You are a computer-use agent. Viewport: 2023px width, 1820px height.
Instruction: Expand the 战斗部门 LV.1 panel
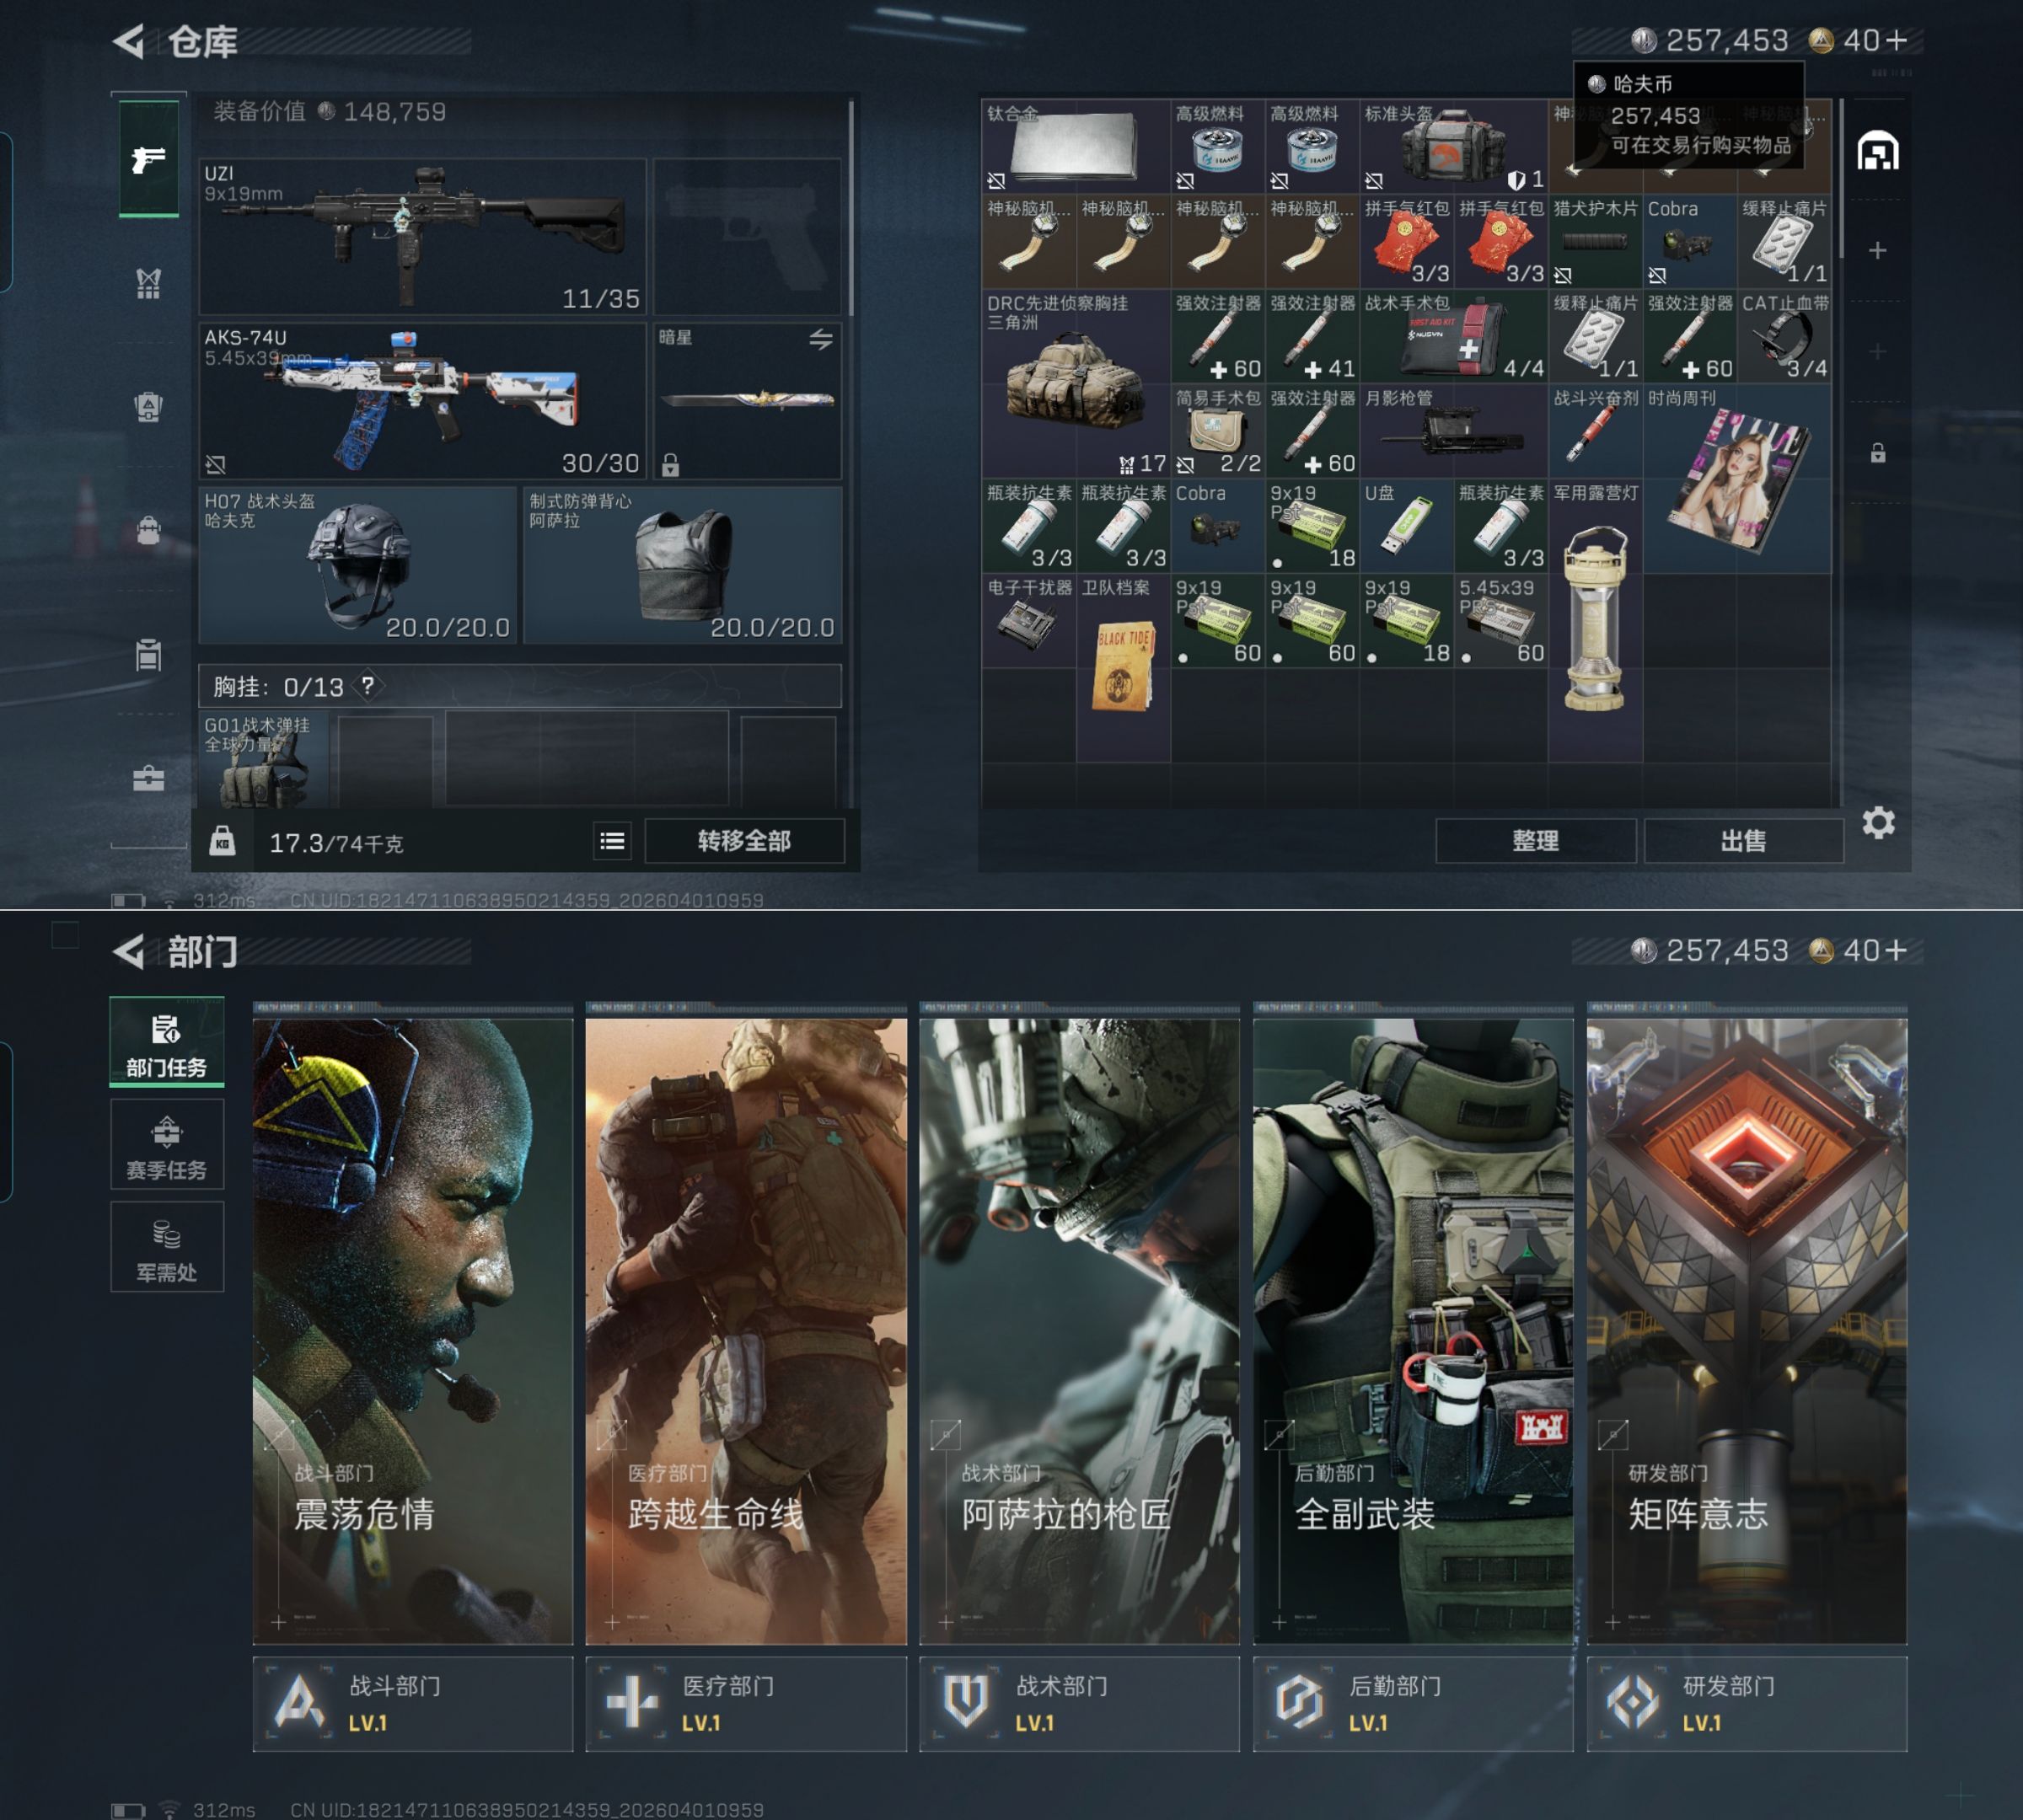412,1703
